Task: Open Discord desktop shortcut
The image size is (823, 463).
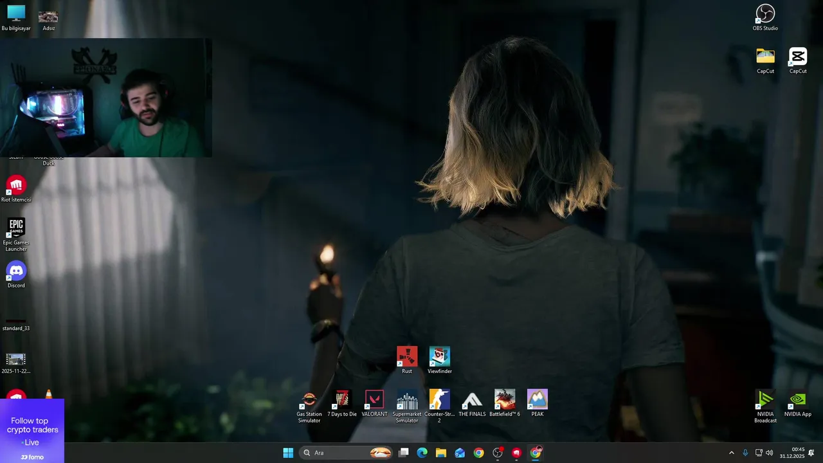Action: pyautogui.click(x=16, y=275)
